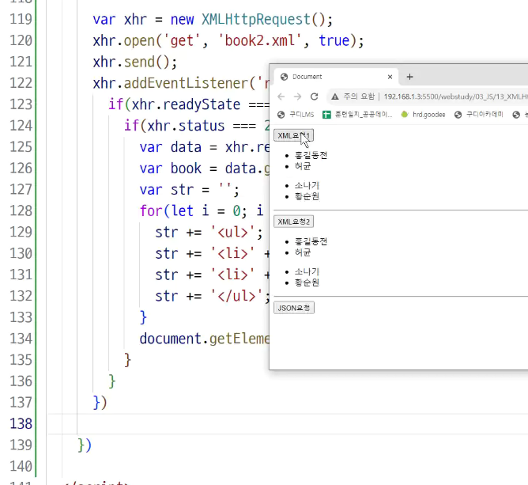528x485 pixels.
Task: Reload the page with the refresh icon
Action: 314,97
